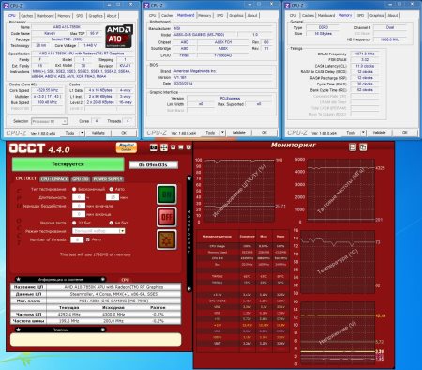Click the temperature °C graph

338,262
